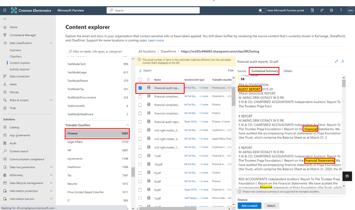Switch to the Source tab
This screenshot has height=210, width=355.
241,71
